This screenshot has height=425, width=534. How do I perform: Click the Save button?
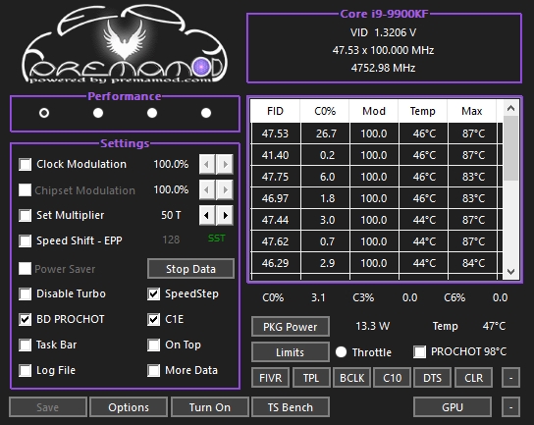click(48, 407)
